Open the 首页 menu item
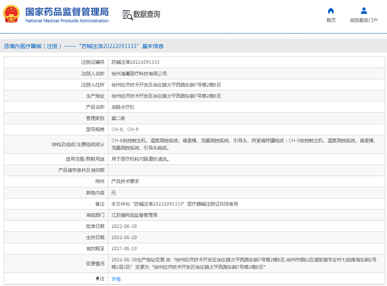The height and width of the screenshot is (286, 387). tap(331, 20)
